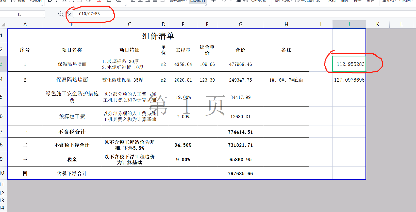Click cell 不含税合计

[x=72, y=132]
